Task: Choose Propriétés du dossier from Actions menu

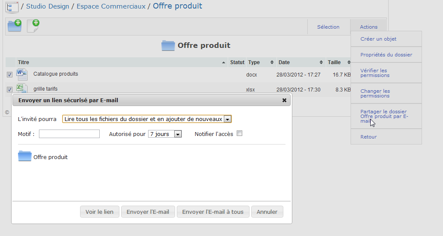Action: [386, 55]
